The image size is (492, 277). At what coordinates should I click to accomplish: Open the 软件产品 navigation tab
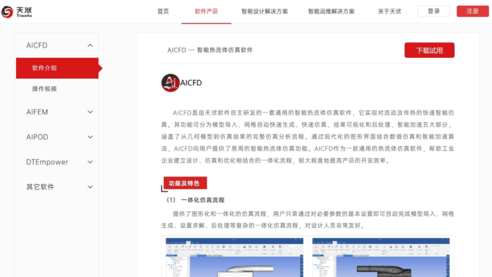tap(206, 11)
